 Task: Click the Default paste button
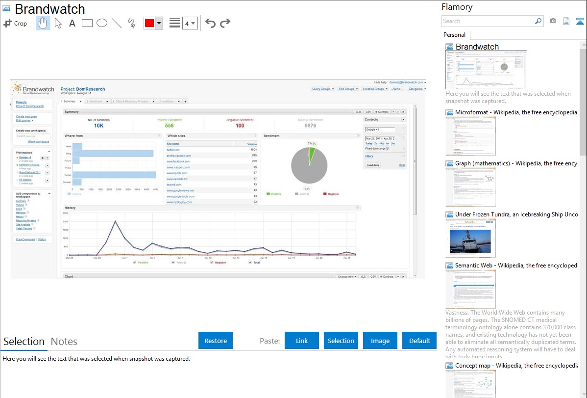coord(419,341)
